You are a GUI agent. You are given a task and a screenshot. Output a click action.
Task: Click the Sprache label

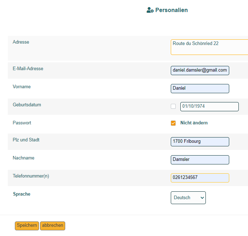[22, 194]
